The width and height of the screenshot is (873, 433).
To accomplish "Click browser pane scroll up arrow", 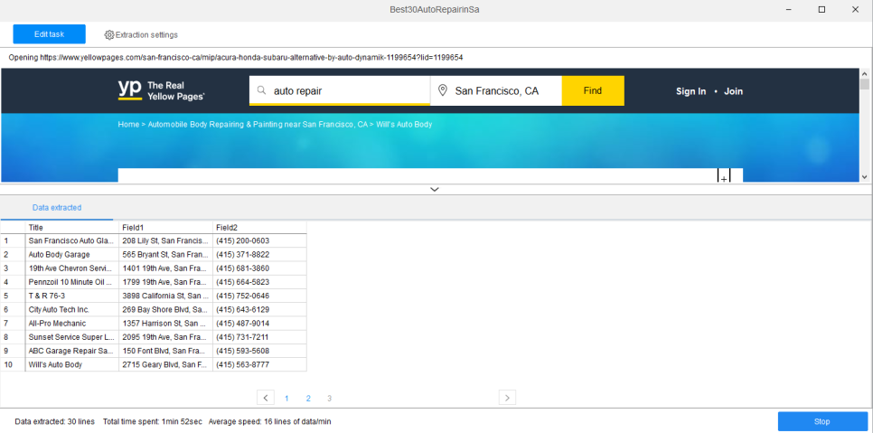I will pyautogui.click(x=864, y=74).
